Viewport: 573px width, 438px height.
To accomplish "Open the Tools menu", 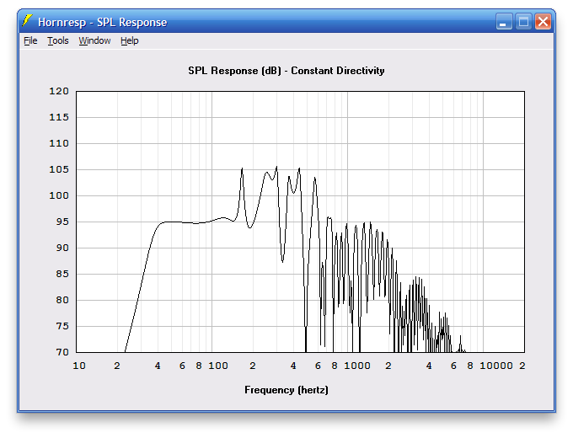I will [x=58, y=40].
